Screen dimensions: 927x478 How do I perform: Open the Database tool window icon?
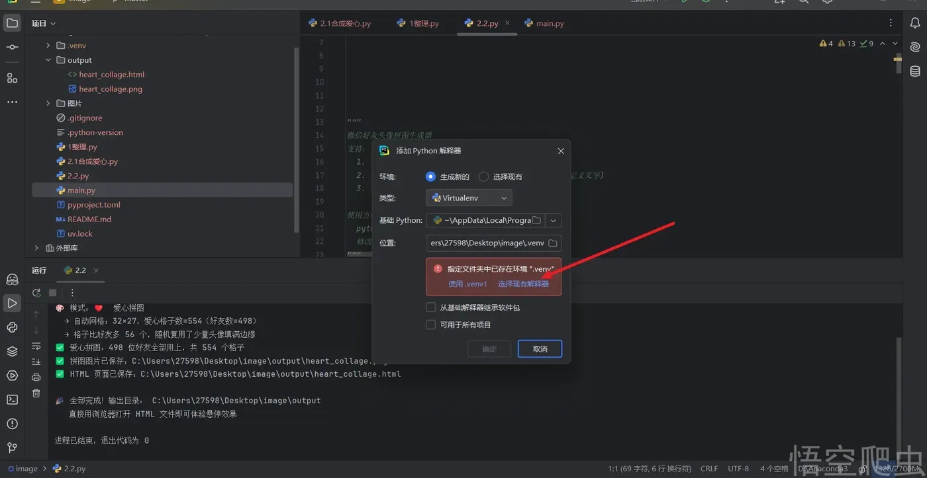point(915,71)
